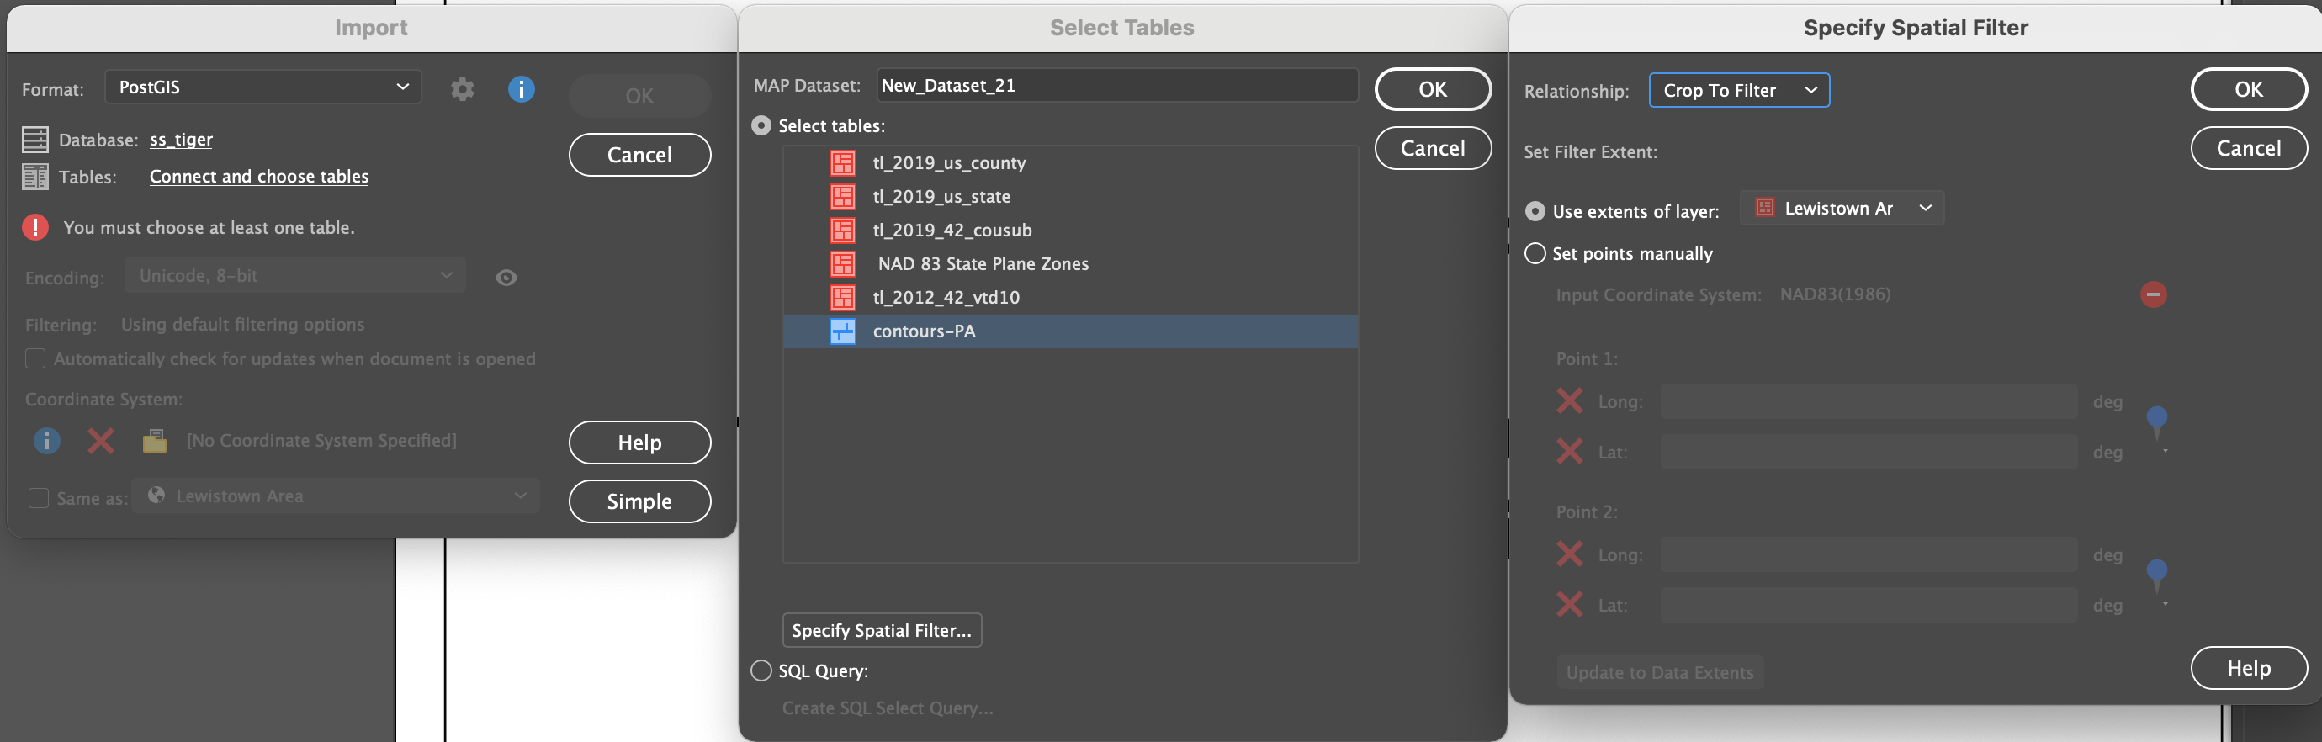Click the Point 2 Lat red X icon
Image resolution: width=2322 pixels, height=742 pixels.
(1569, 605)
